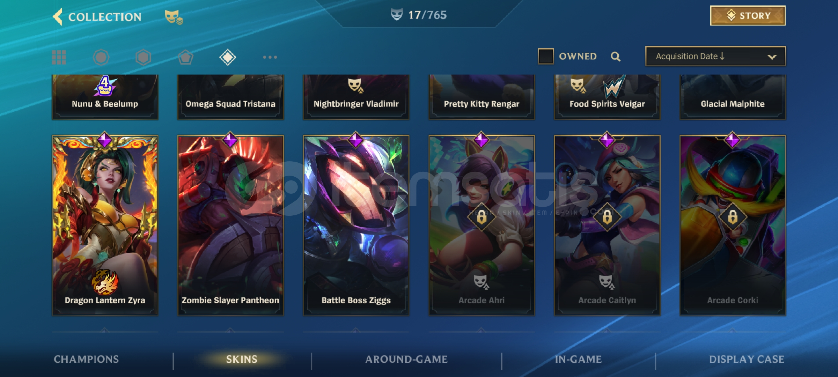Select the all-rarities grid filter icon
Screen dimensions: 838x377
[59, 57]
